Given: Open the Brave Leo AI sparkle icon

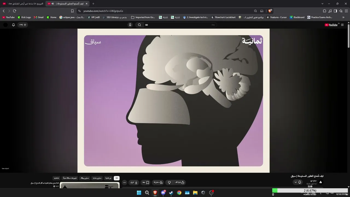Looking at the screenshot, I should pos(341,11).
